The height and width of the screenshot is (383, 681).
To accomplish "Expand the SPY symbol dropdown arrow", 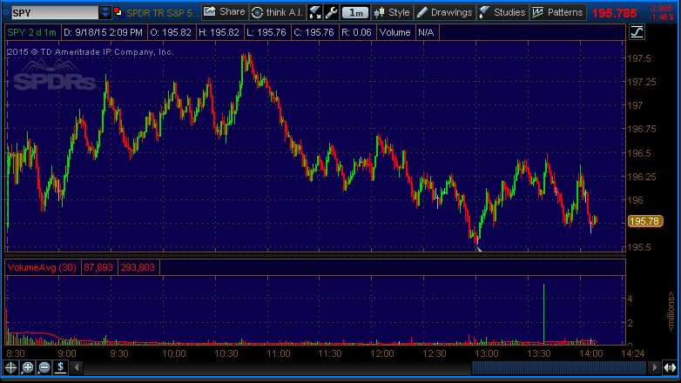I will coord(105,12).
